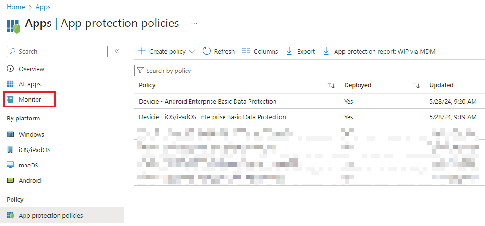Download App protection report WIP via MDM
This screenshot has width=485, height=226.
[x=379, y=51]
